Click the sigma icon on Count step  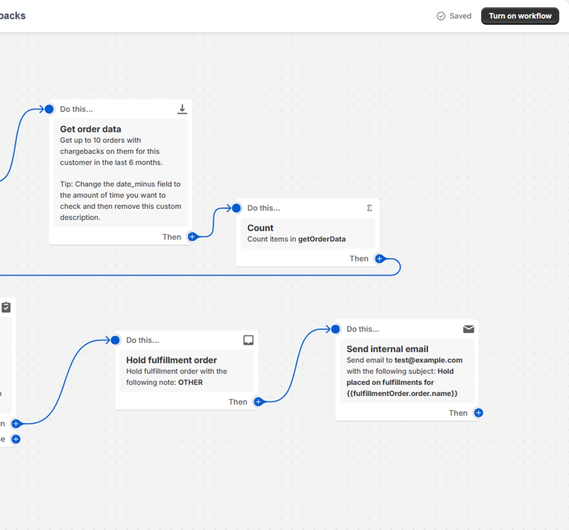pyautogui.click(x=370, y=208)
